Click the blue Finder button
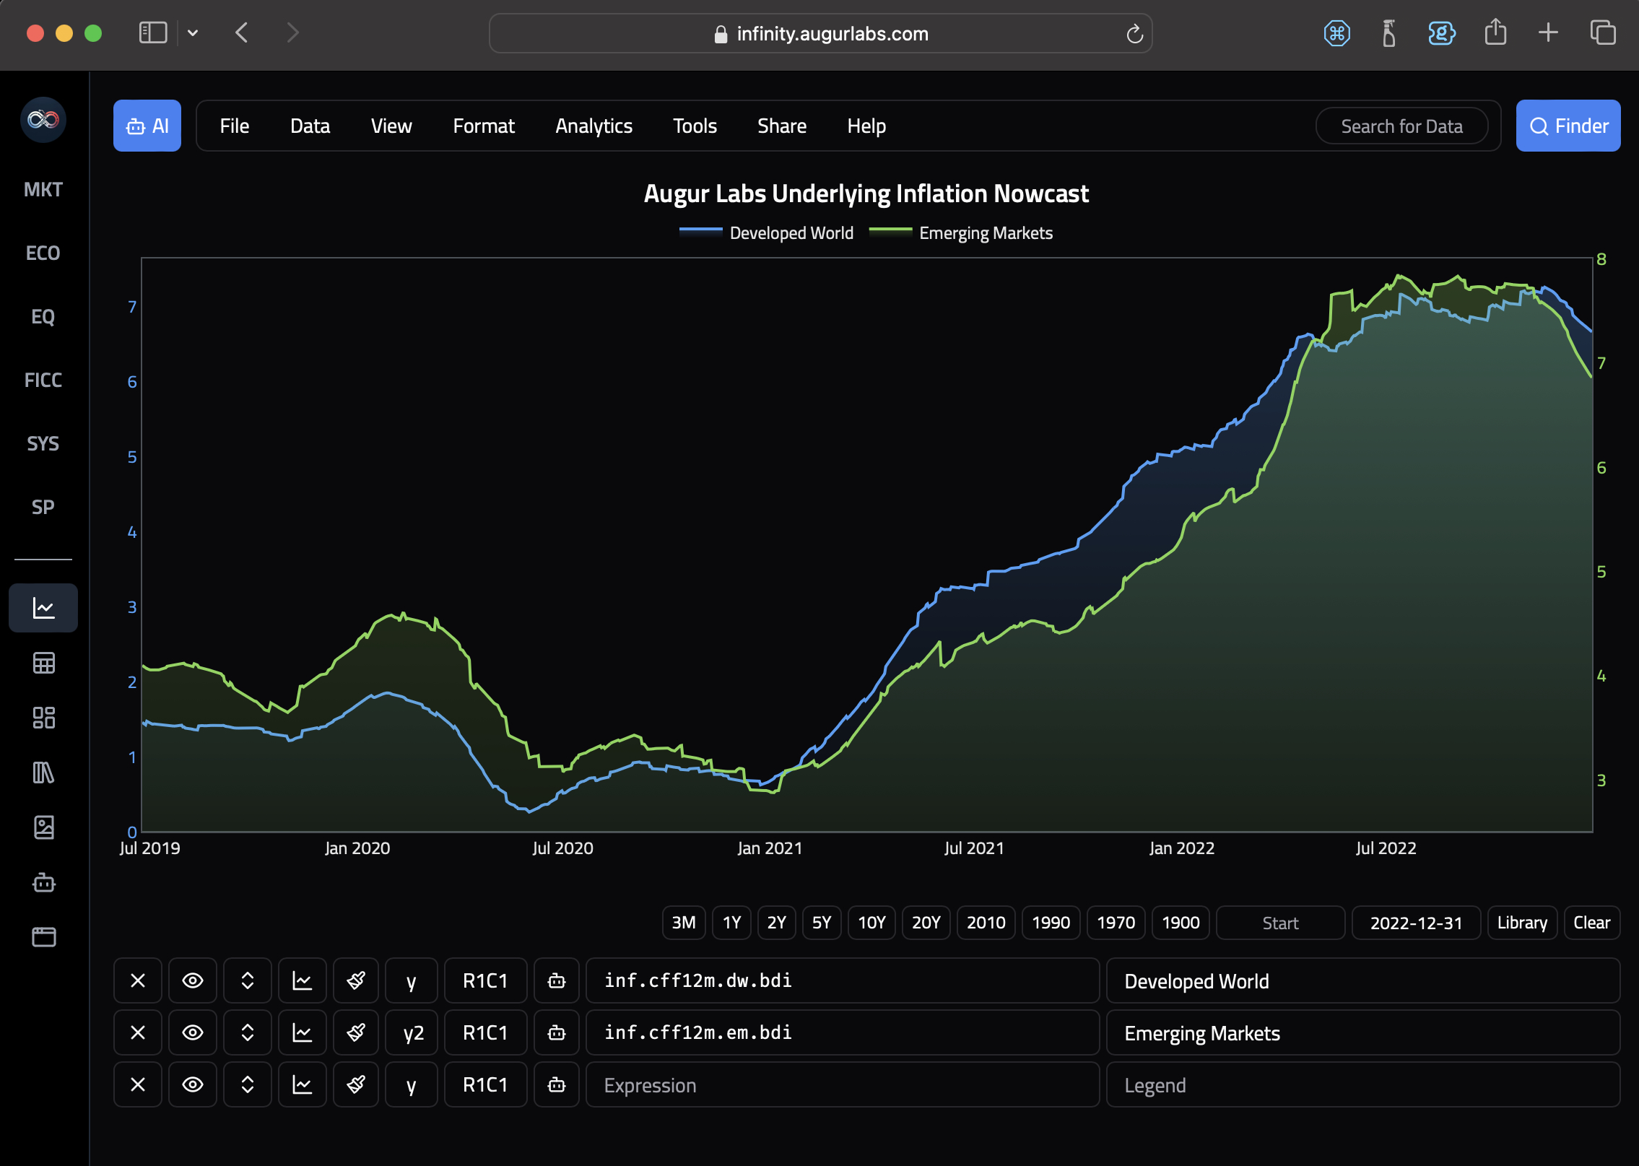 [1568, 126]
